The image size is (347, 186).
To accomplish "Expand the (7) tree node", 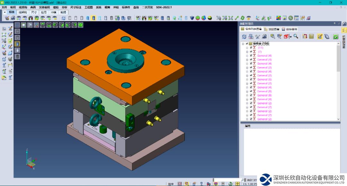I will pyautogui.click(x=247, y=52).
